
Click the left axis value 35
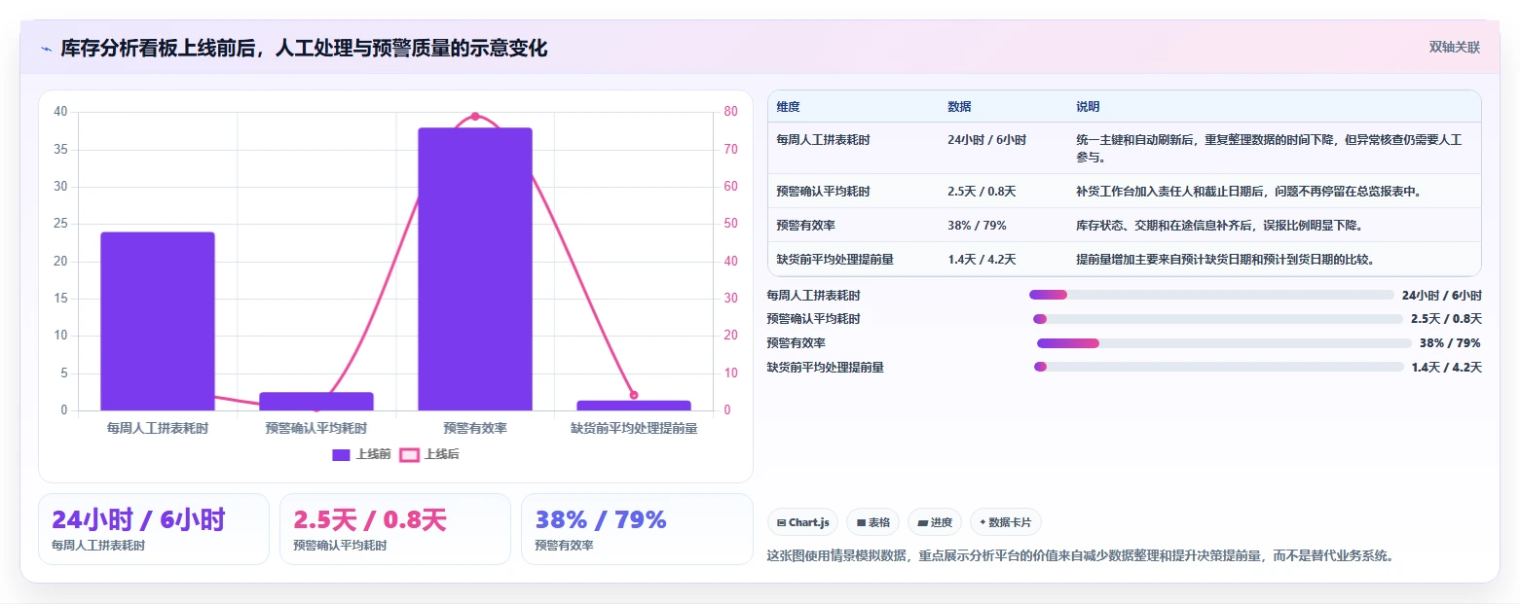click(60, 150)
